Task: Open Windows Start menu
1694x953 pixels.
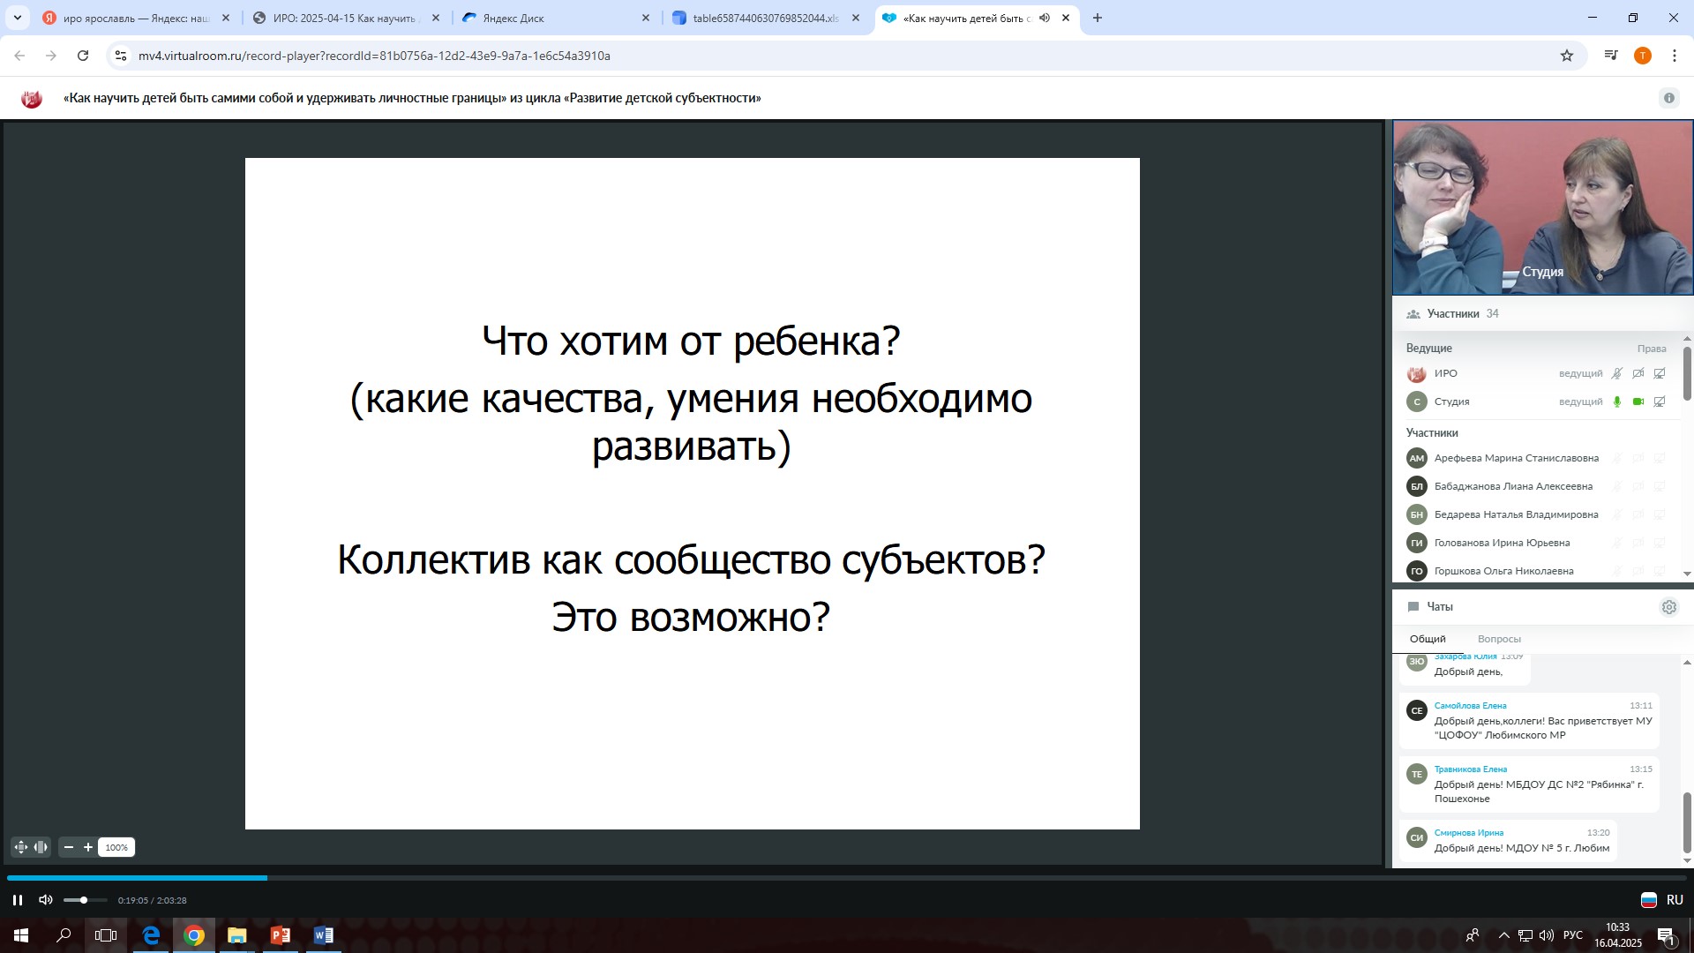Action: 21,935
